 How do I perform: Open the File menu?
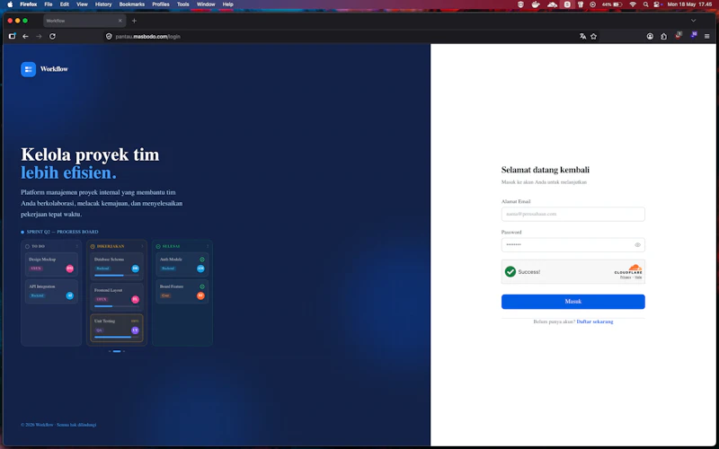(x=49, y=4)
